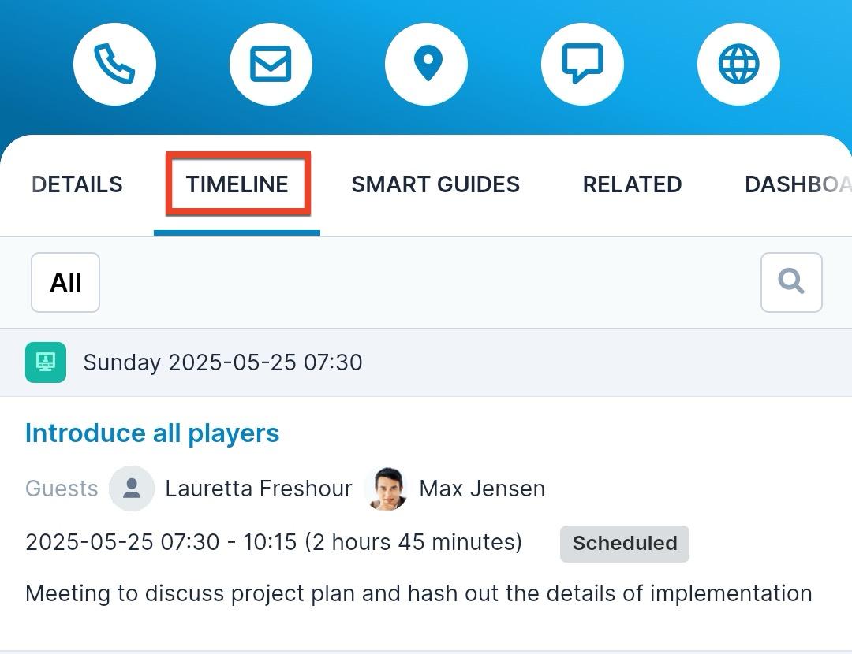Switch to the Dashboard tab
The width and height of the screenshot is (852, 654).
coord(797,184)
